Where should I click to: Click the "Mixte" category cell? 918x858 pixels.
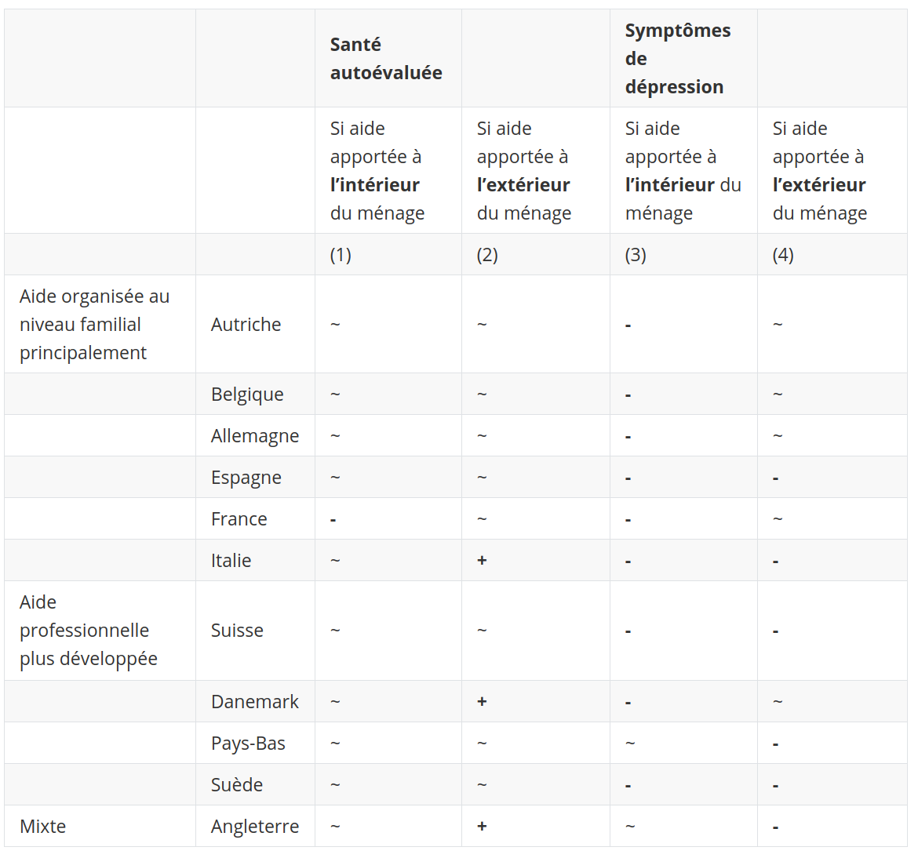click(43, 827)
